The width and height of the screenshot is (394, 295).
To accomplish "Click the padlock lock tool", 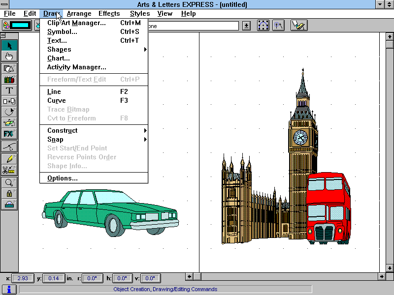I will click(9, 193).
